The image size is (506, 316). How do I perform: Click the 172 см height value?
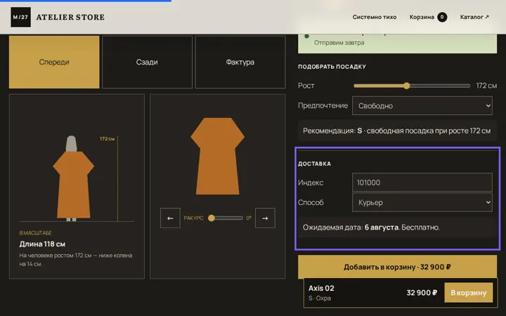486,86
